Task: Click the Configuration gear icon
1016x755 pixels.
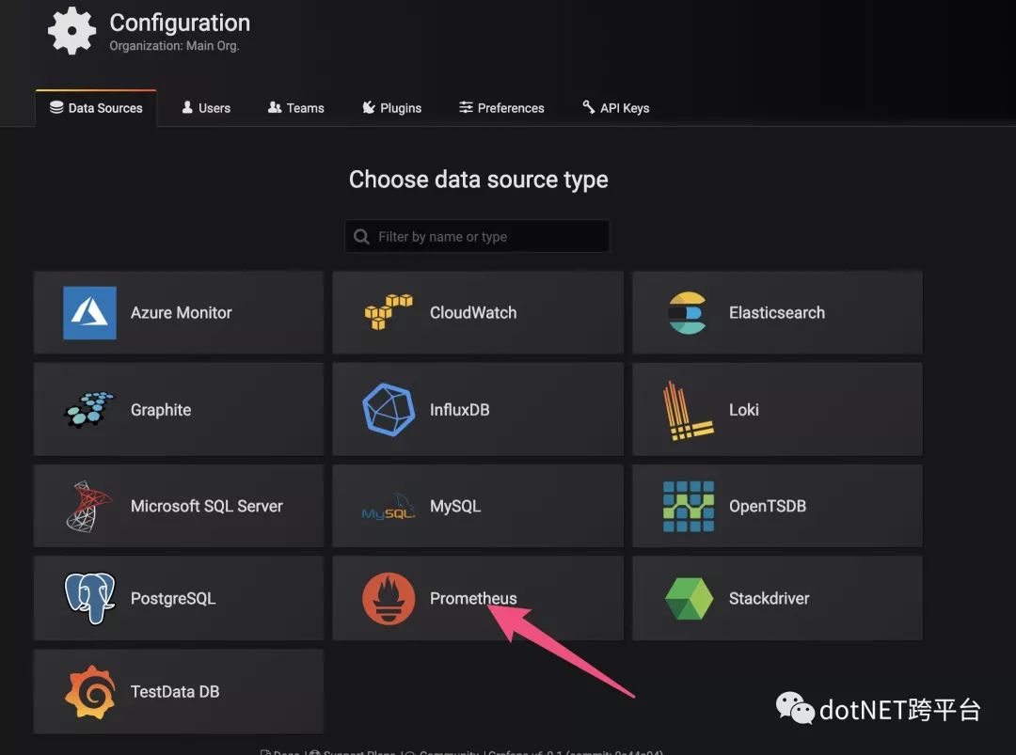Action: click(71, 30)
